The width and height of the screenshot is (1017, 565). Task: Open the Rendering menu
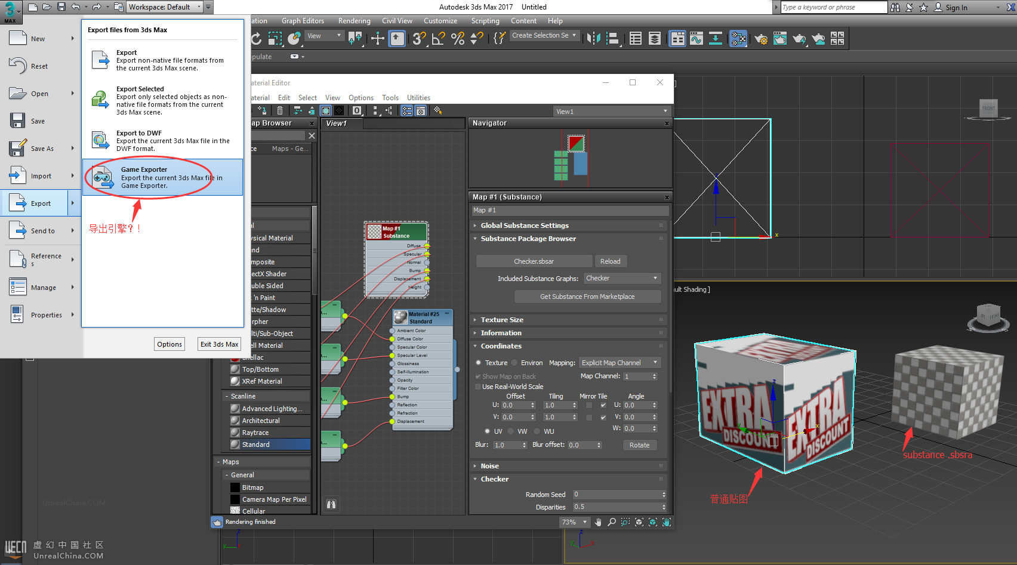pyautogui.click(x=354, y=21)
